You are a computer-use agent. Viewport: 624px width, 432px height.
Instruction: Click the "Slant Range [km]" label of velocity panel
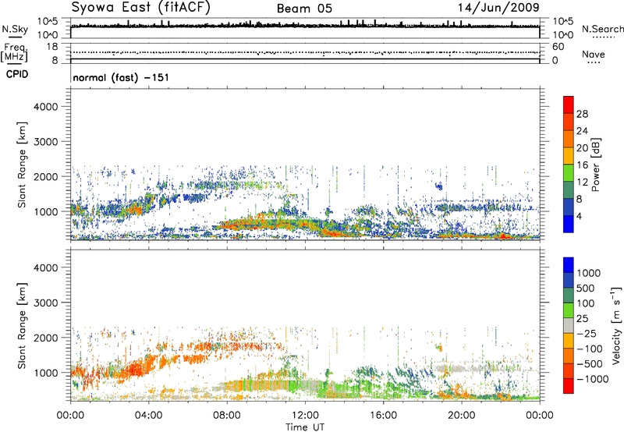(x=22, y=326)
